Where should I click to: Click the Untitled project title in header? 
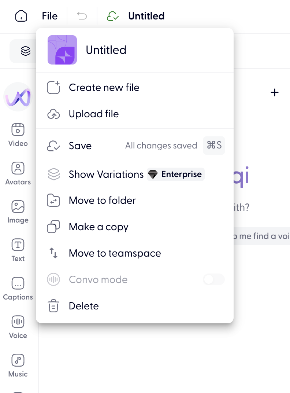point(146,16)
